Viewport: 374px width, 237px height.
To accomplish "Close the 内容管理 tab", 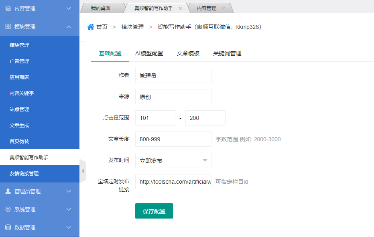I will click(x=224, y=8).
